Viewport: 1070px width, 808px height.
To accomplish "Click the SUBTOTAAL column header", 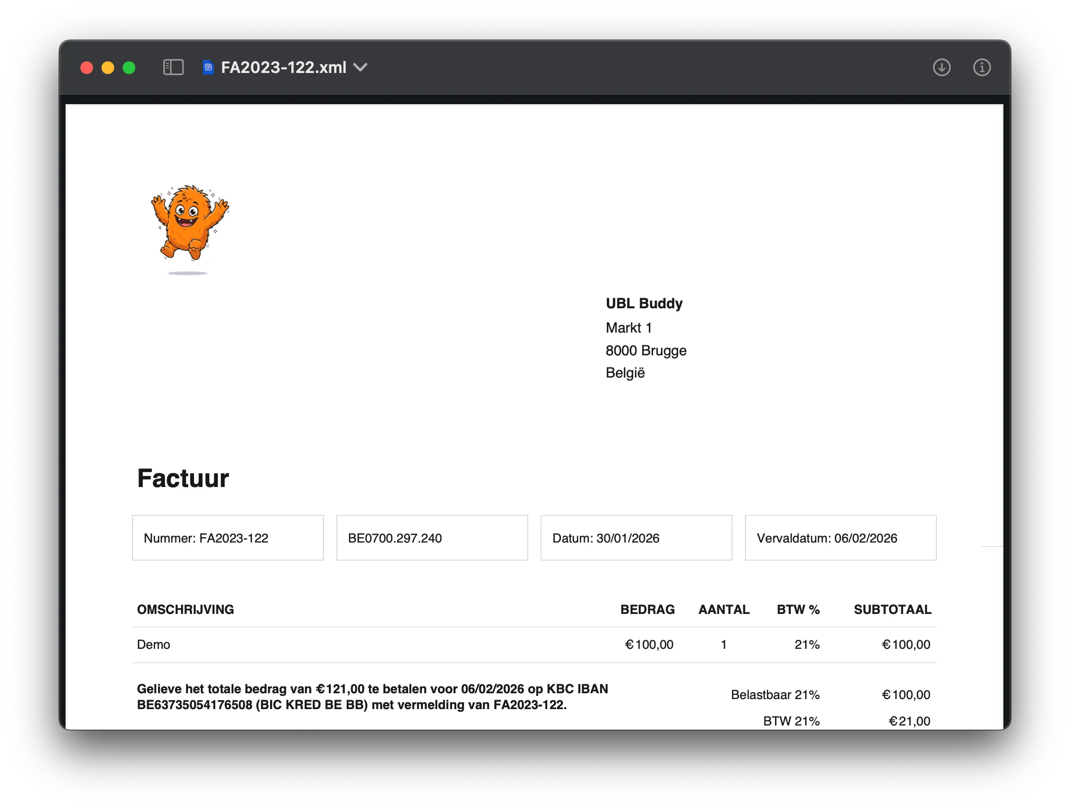I will click(892, 609).
